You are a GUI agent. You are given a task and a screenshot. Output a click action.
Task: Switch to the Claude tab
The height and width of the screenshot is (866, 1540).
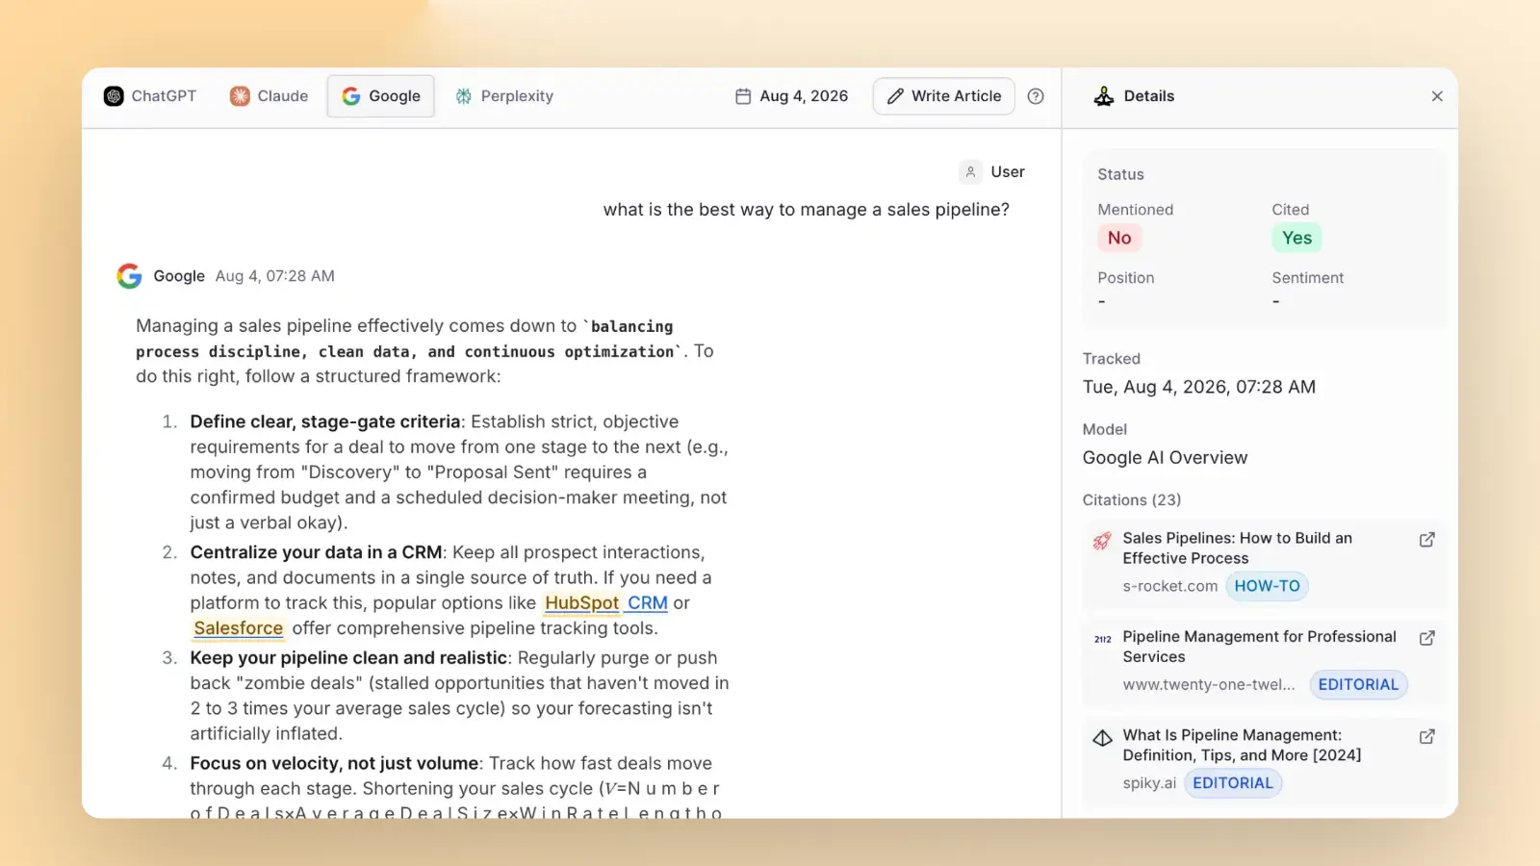click(269, 96)
